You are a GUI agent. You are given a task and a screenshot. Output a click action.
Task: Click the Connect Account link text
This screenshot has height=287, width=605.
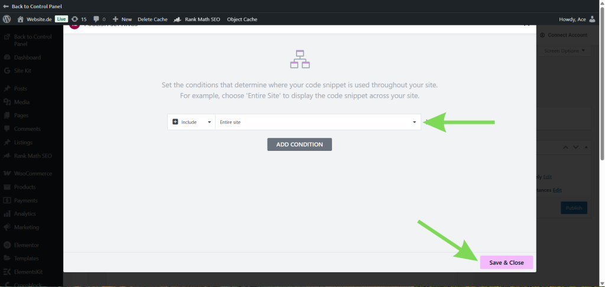(x=567, y=35)
